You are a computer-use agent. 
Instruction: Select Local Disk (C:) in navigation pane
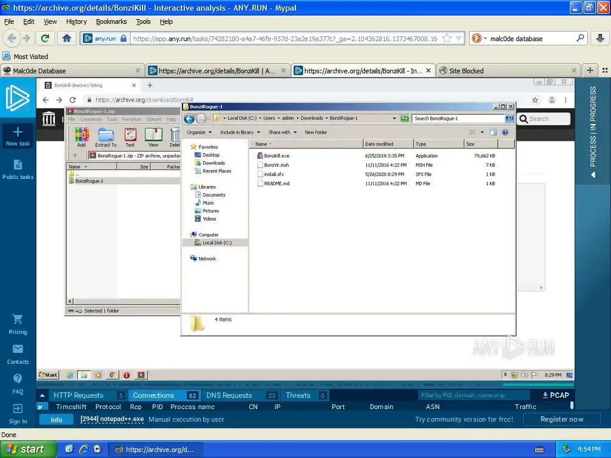217,243
